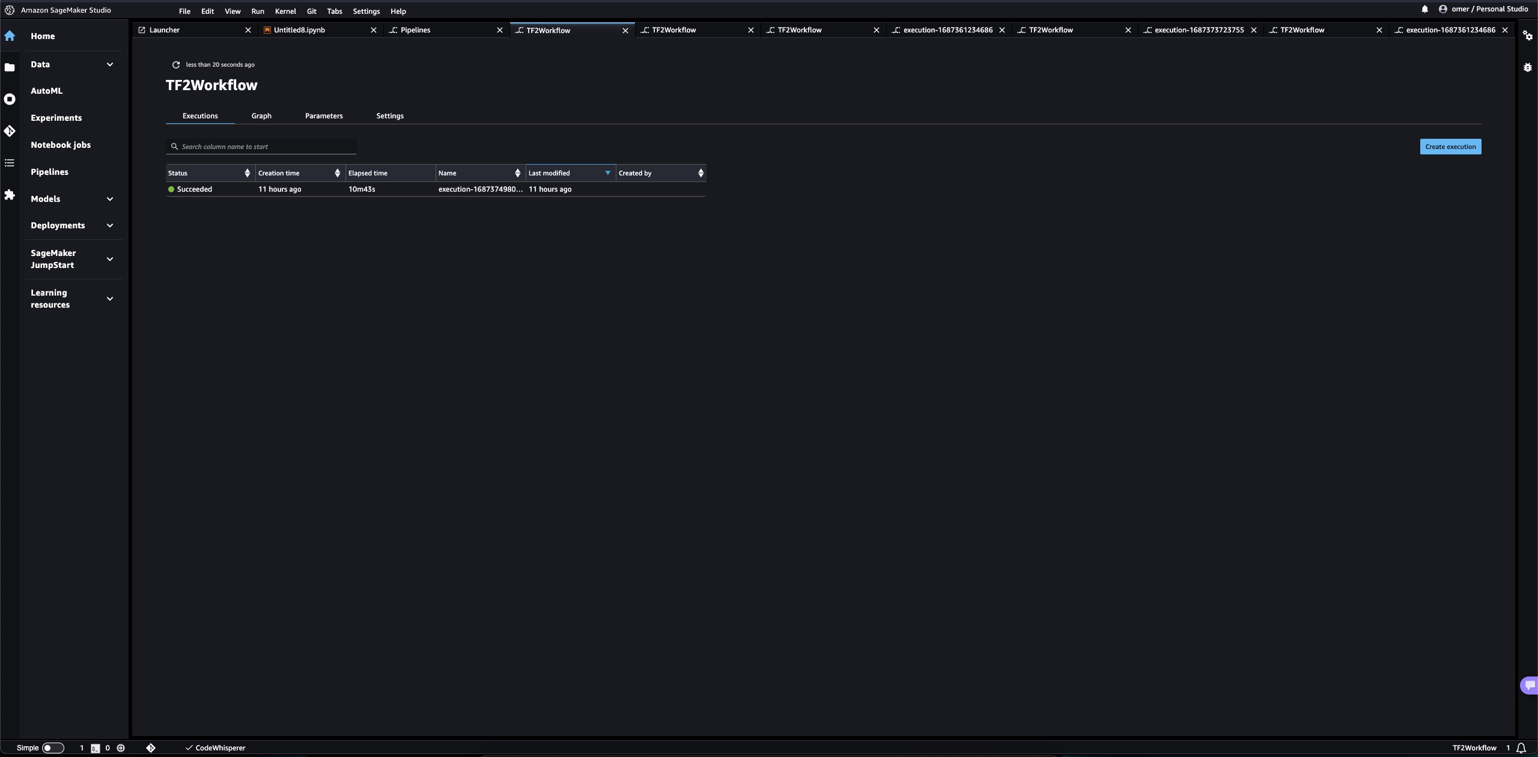The height and width of the screenshot is (757, 1538).
Task: Expand the Learning resources chevron
Action: 109,299
